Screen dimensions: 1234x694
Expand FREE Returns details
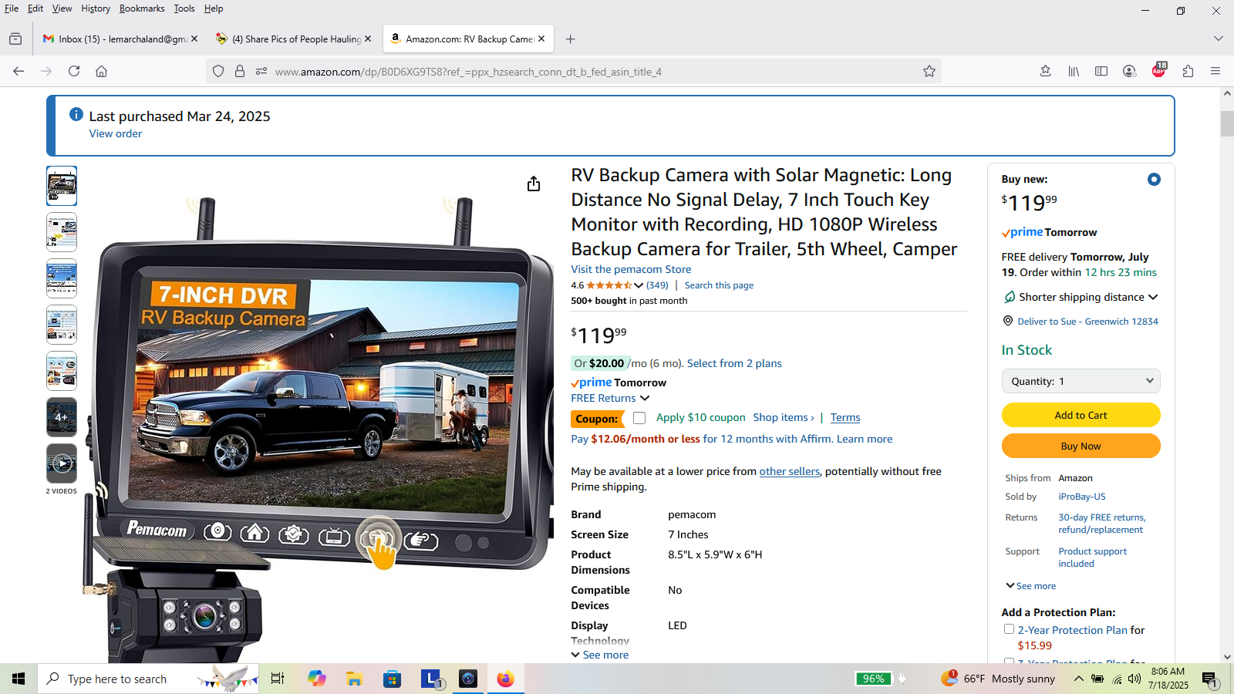(645, 398)
